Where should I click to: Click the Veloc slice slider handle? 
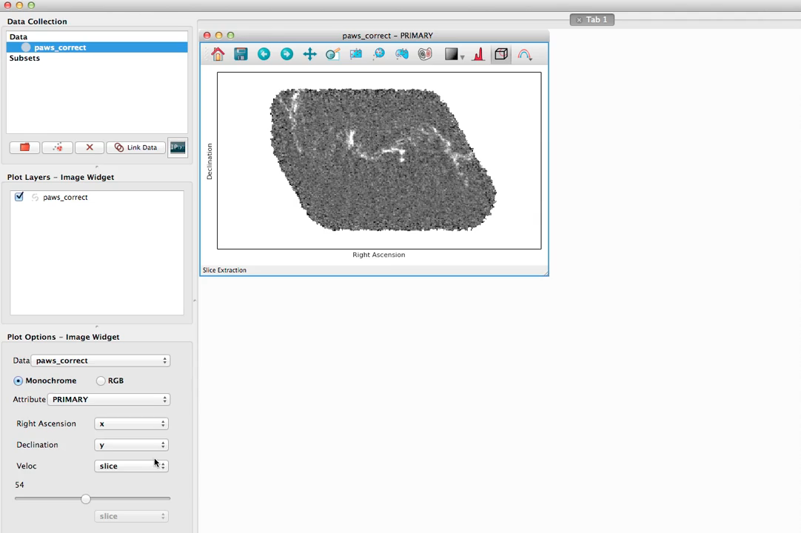pyautogui.click(x=86, y=499)
